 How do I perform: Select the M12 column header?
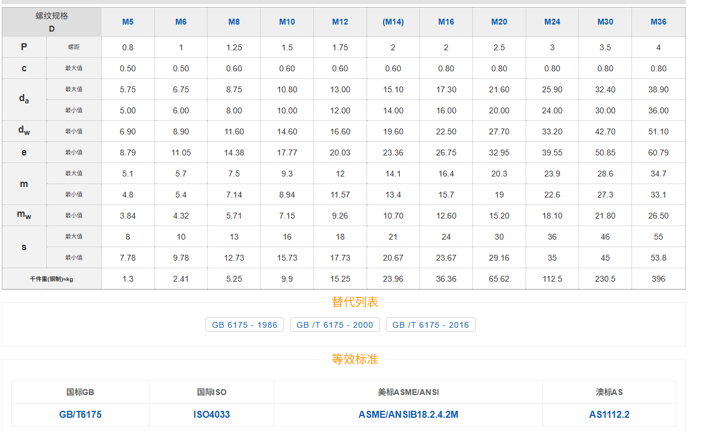(340, 22)
